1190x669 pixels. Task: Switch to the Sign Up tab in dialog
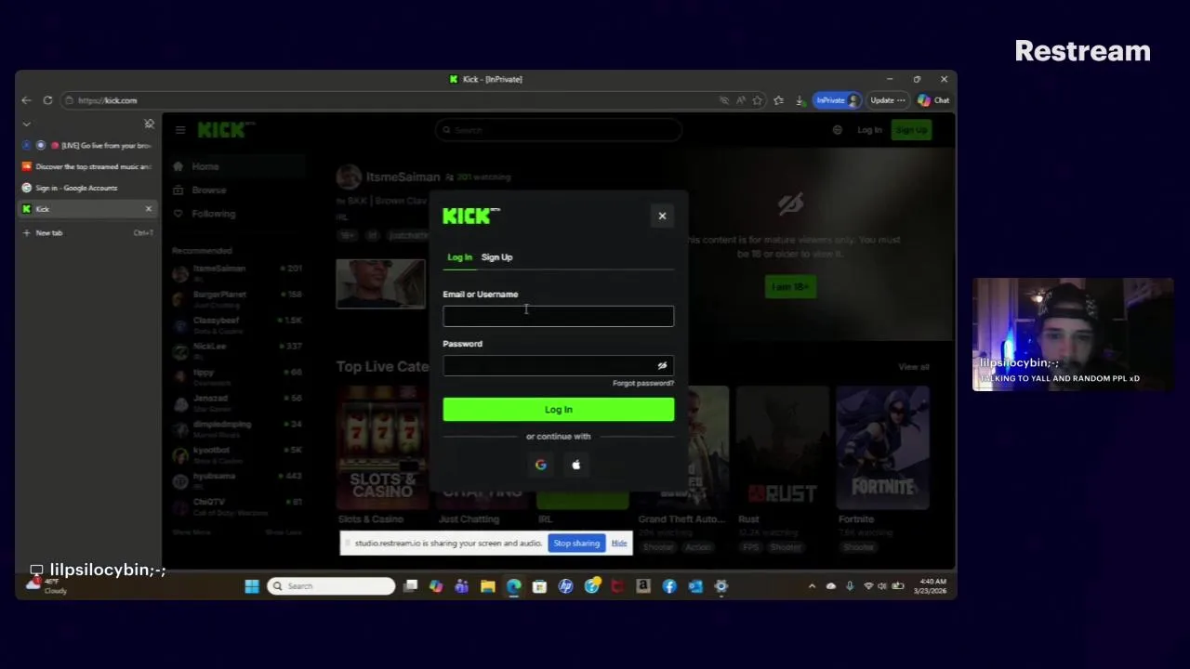pos(496,257)
